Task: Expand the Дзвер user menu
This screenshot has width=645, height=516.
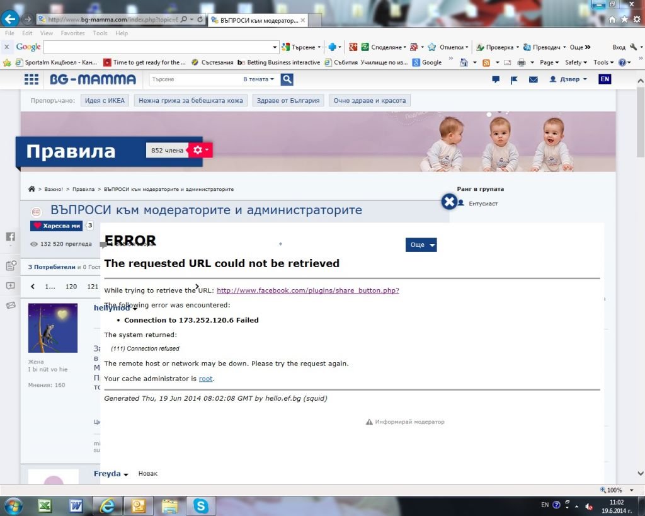Action: [x=568, y=79]
